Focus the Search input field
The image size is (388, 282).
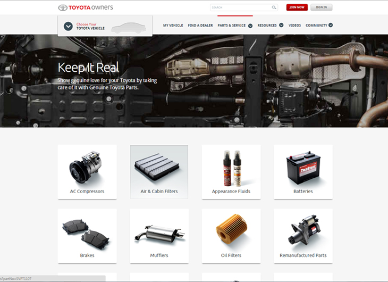click(x=244, y=7)
